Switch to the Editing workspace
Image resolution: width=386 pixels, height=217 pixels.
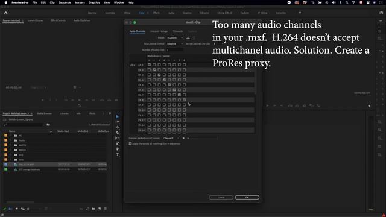[x=127, y=13]
